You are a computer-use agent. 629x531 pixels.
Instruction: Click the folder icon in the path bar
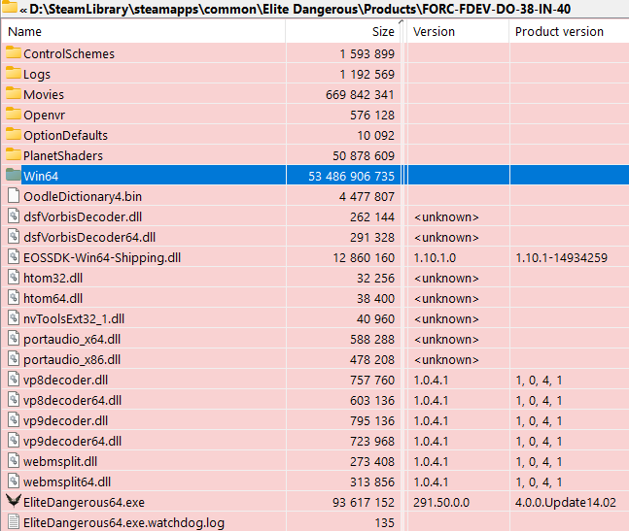click(x=10, y=7)
